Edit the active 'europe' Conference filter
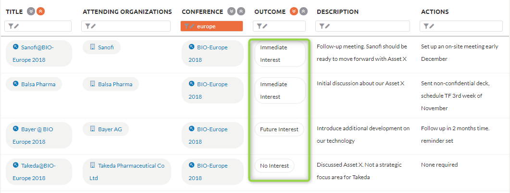 212,26
